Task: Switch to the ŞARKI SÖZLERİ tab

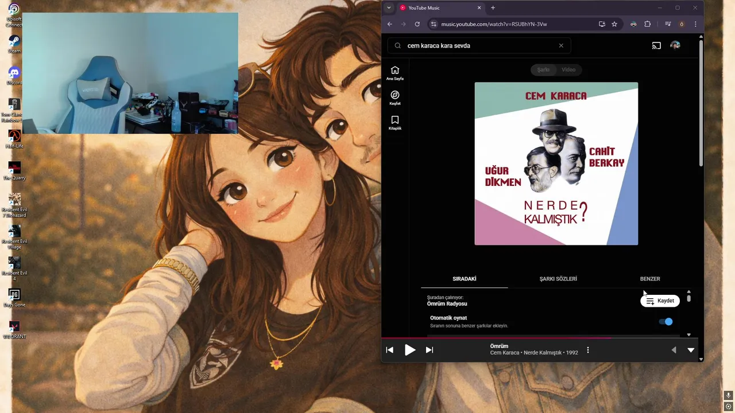Action: click(x=558, y=279)
